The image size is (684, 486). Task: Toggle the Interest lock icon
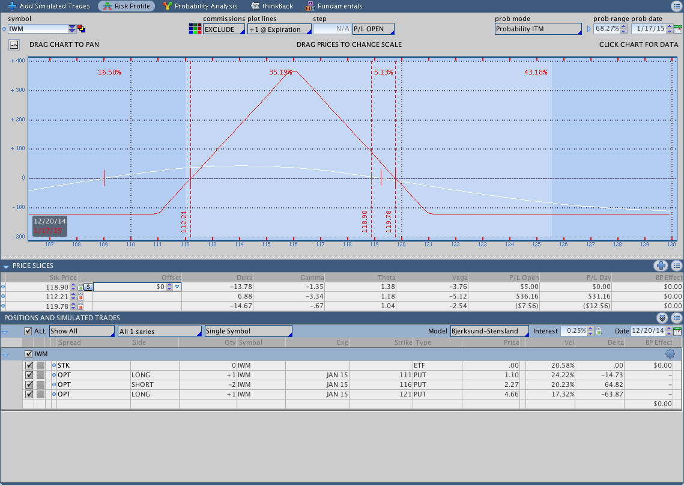tap(599, 331)
